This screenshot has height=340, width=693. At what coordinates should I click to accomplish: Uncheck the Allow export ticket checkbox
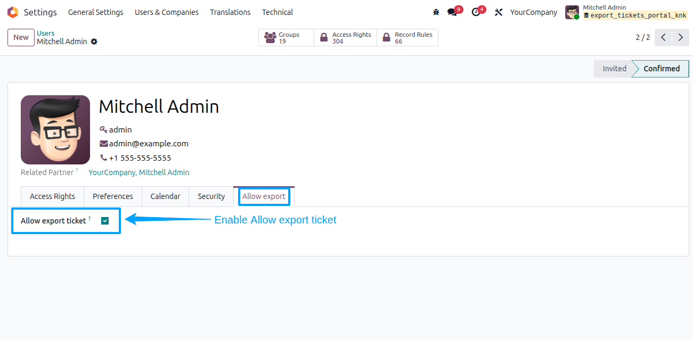tap(105, 221)
